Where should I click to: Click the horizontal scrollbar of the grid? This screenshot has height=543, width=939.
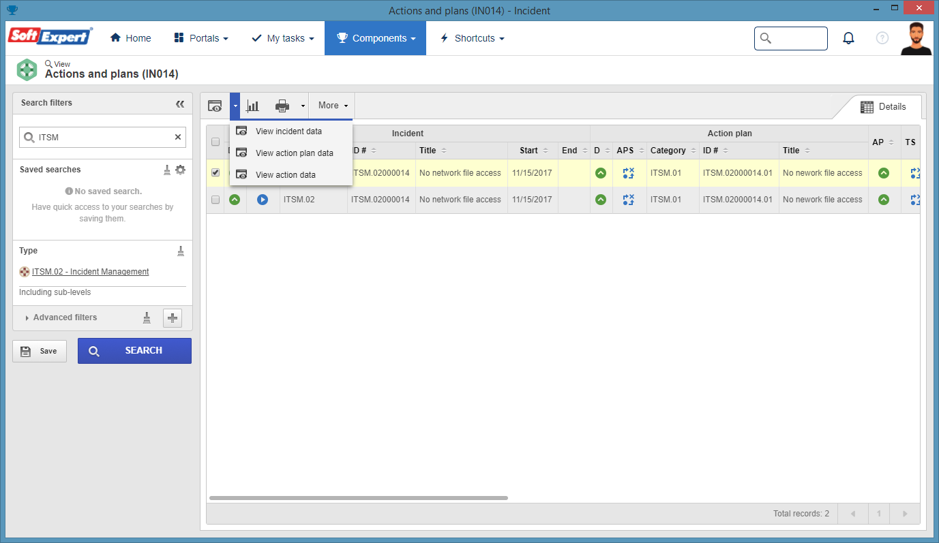tap(359, 498)
